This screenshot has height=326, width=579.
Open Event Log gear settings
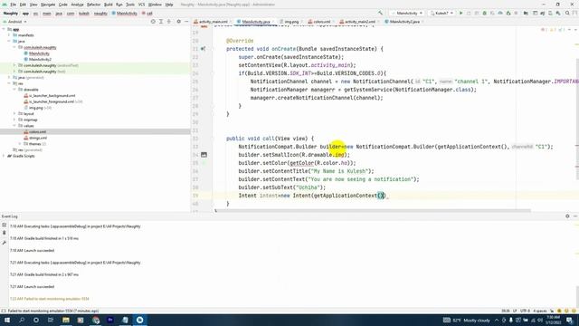[567, 216]
